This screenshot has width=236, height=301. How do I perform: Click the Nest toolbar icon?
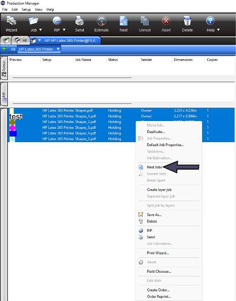tap(123, 21)
